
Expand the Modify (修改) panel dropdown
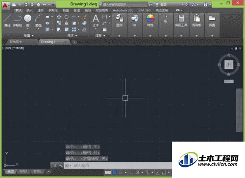tap(72, 35)
